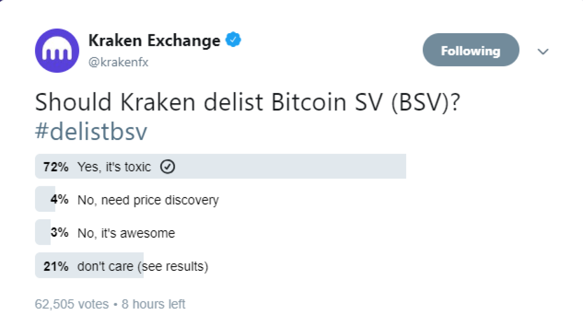Click the selected-vote checkmark circle icon
The image size is (583, 328).
[x=168, y=167]
